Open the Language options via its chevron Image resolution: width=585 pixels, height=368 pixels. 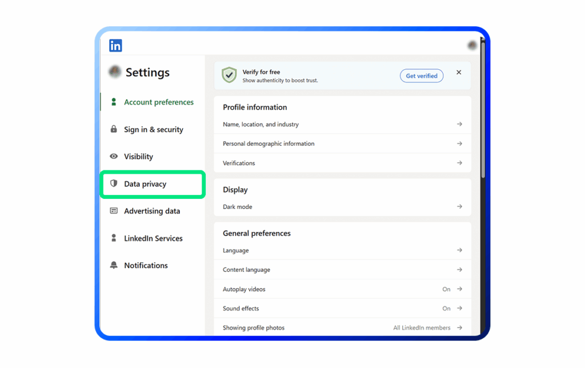pyautogui.click(x=460, y=250)
